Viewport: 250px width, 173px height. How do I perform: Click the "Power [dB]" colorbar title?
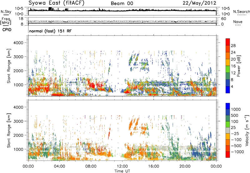click(x=238, y=66)
